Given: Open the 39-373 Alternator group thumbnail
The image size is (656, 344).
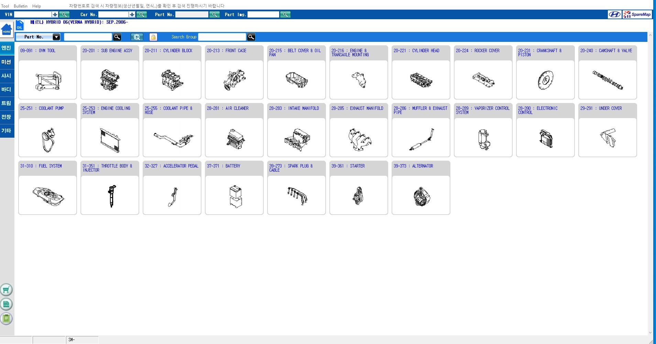Looking at the screenshot, I should [421, 195].
